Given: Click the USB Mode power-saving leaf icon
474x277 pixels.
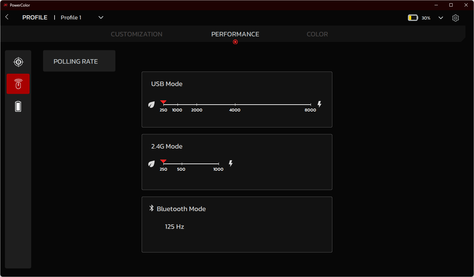Looking at the screenshot, I should point(152,105).
